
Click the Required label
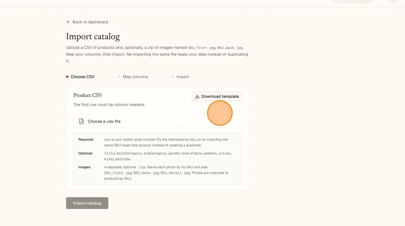[x=86, y=139]
